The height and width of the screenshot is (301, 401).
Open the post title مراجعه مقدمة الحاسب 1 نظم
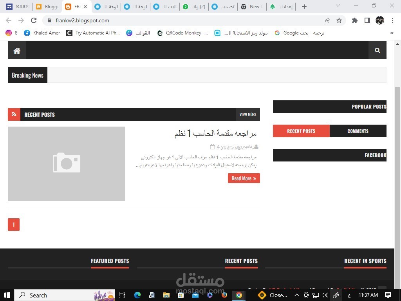[215, 133]
